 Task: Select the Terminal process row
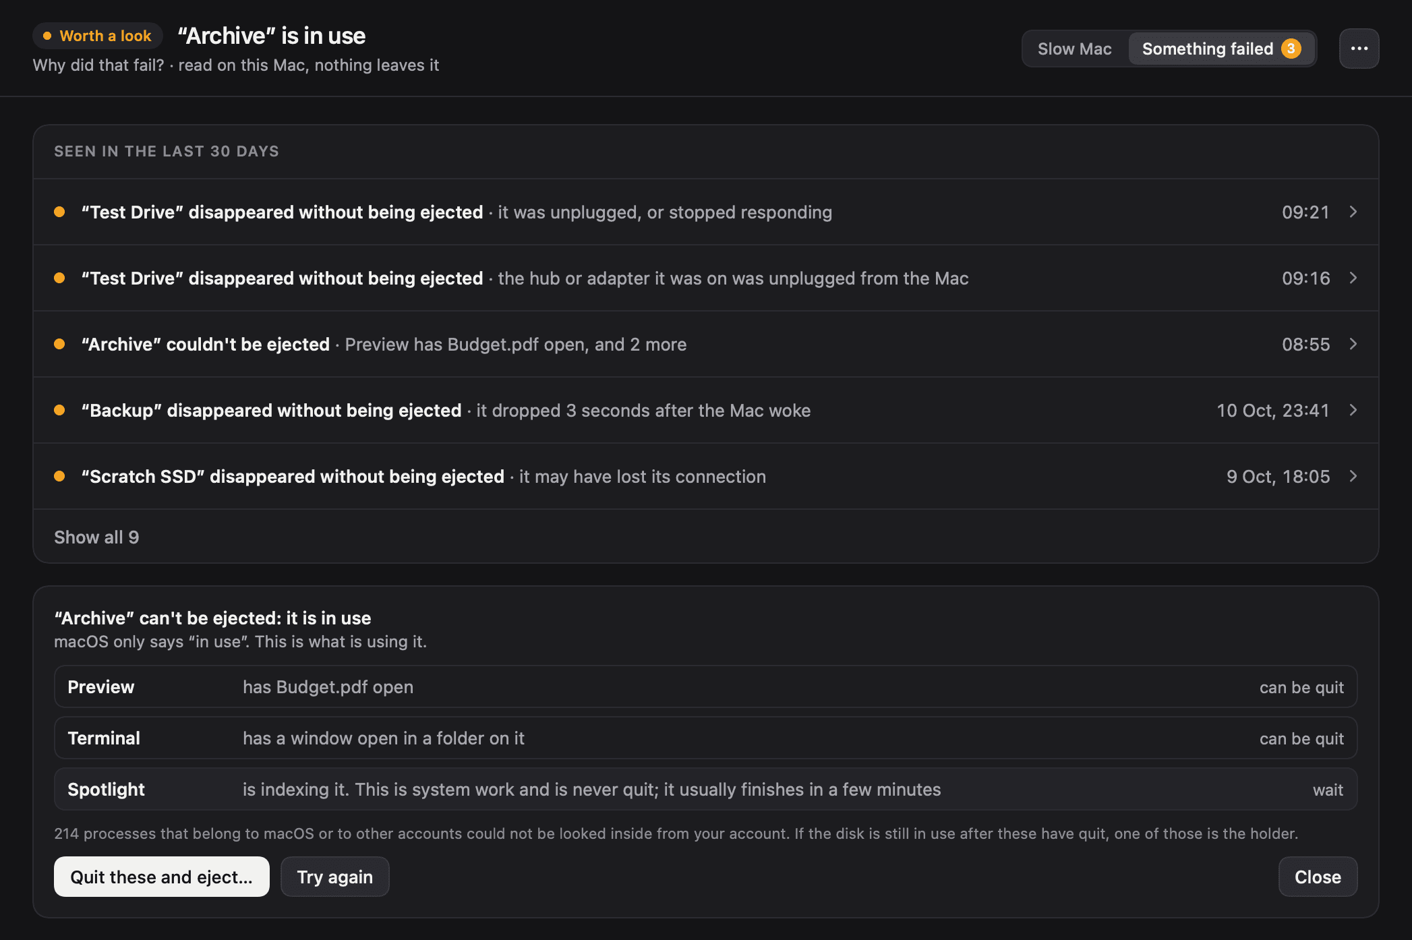[705, 738]
